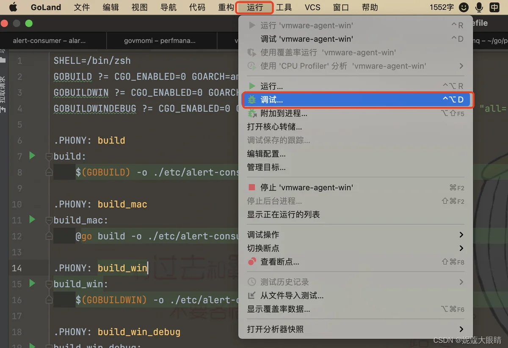This screenshot has height=348, width=508.
Task: Click the red breakpoints icon for 查看断点
Action: [252, 262]
